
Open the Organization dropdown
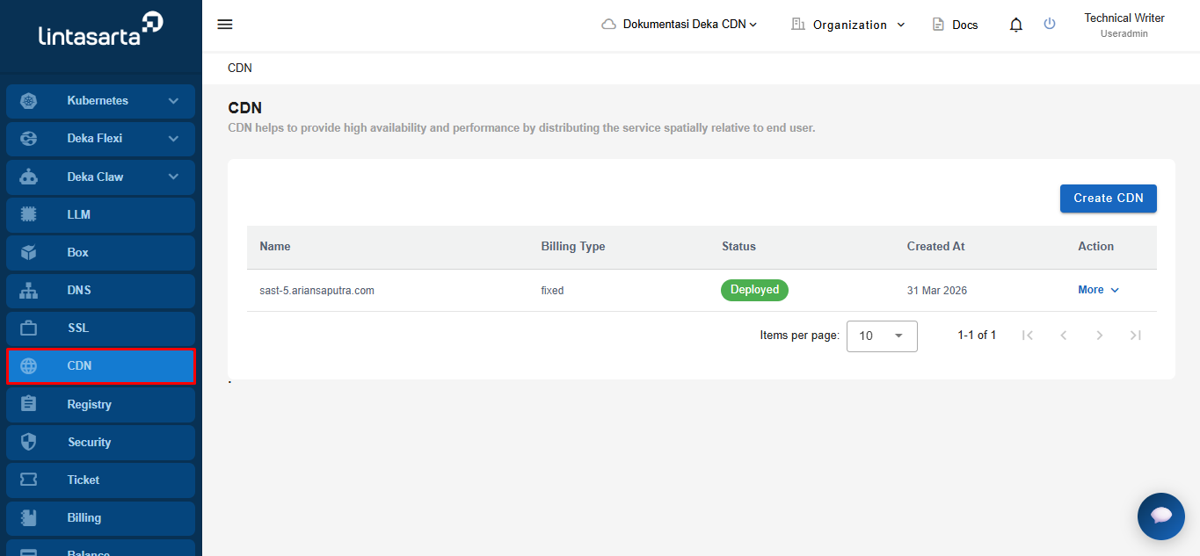point(848,25)
